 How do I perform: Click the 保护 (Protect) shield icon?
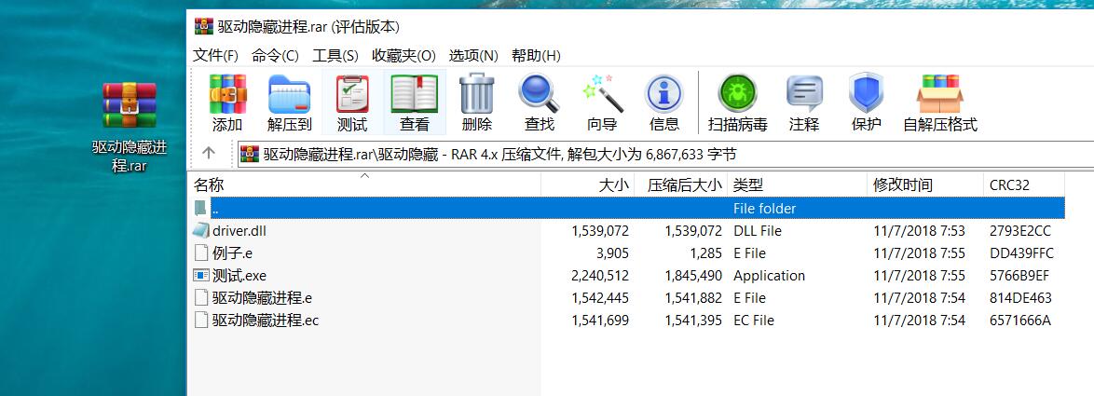pos(866,94)
